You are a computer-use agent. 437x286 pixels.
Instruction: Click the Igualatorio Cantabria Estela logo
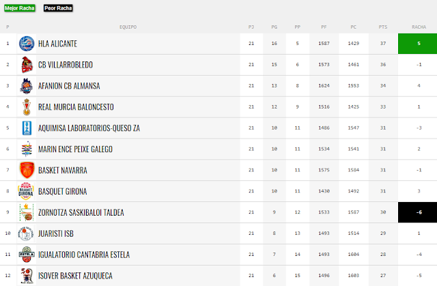[27, 255]
